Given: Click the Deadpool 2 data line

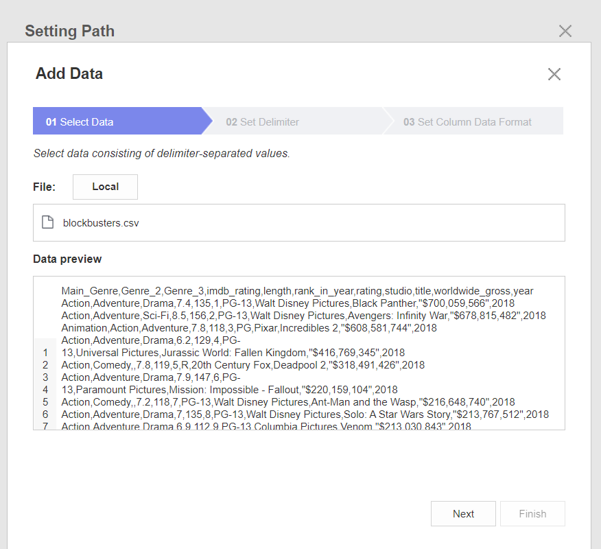Looking at the screenshot, I should [243, 365].
